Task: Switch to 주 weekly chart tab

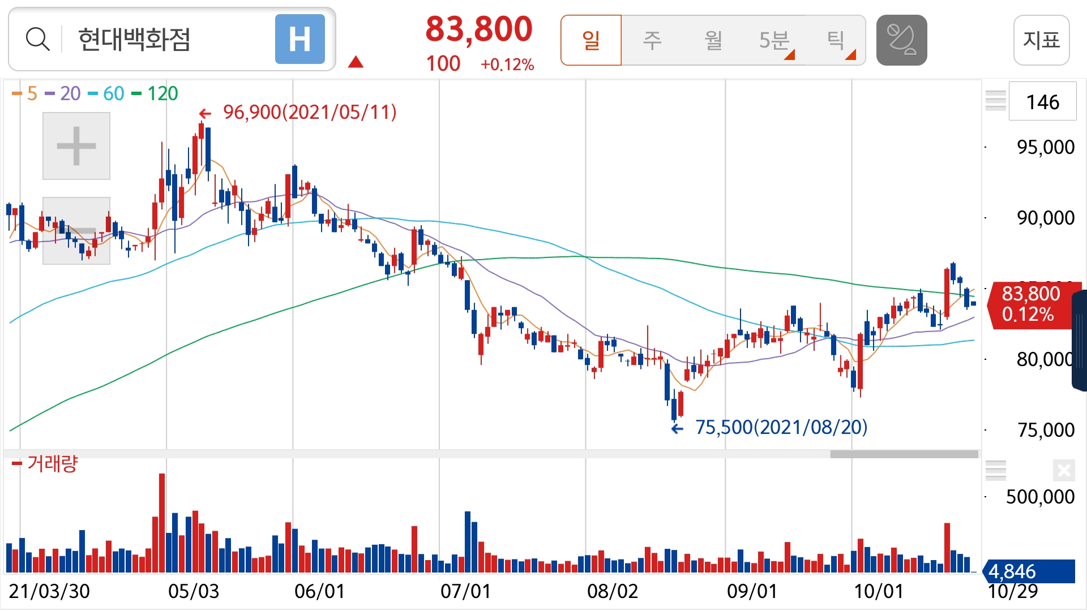Action: (x=652, y=40)
